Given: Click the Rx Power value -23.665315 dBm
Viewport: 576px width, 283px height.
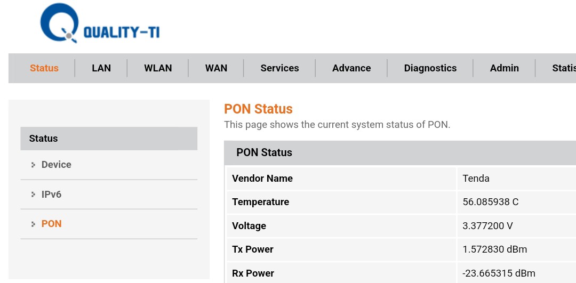Looking at the screenshot, I should click(x=499, y=273).
